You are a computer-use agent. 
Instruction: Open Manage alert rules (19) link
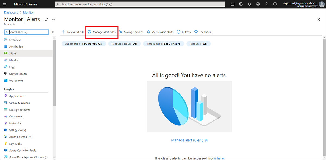coord(189,140)
